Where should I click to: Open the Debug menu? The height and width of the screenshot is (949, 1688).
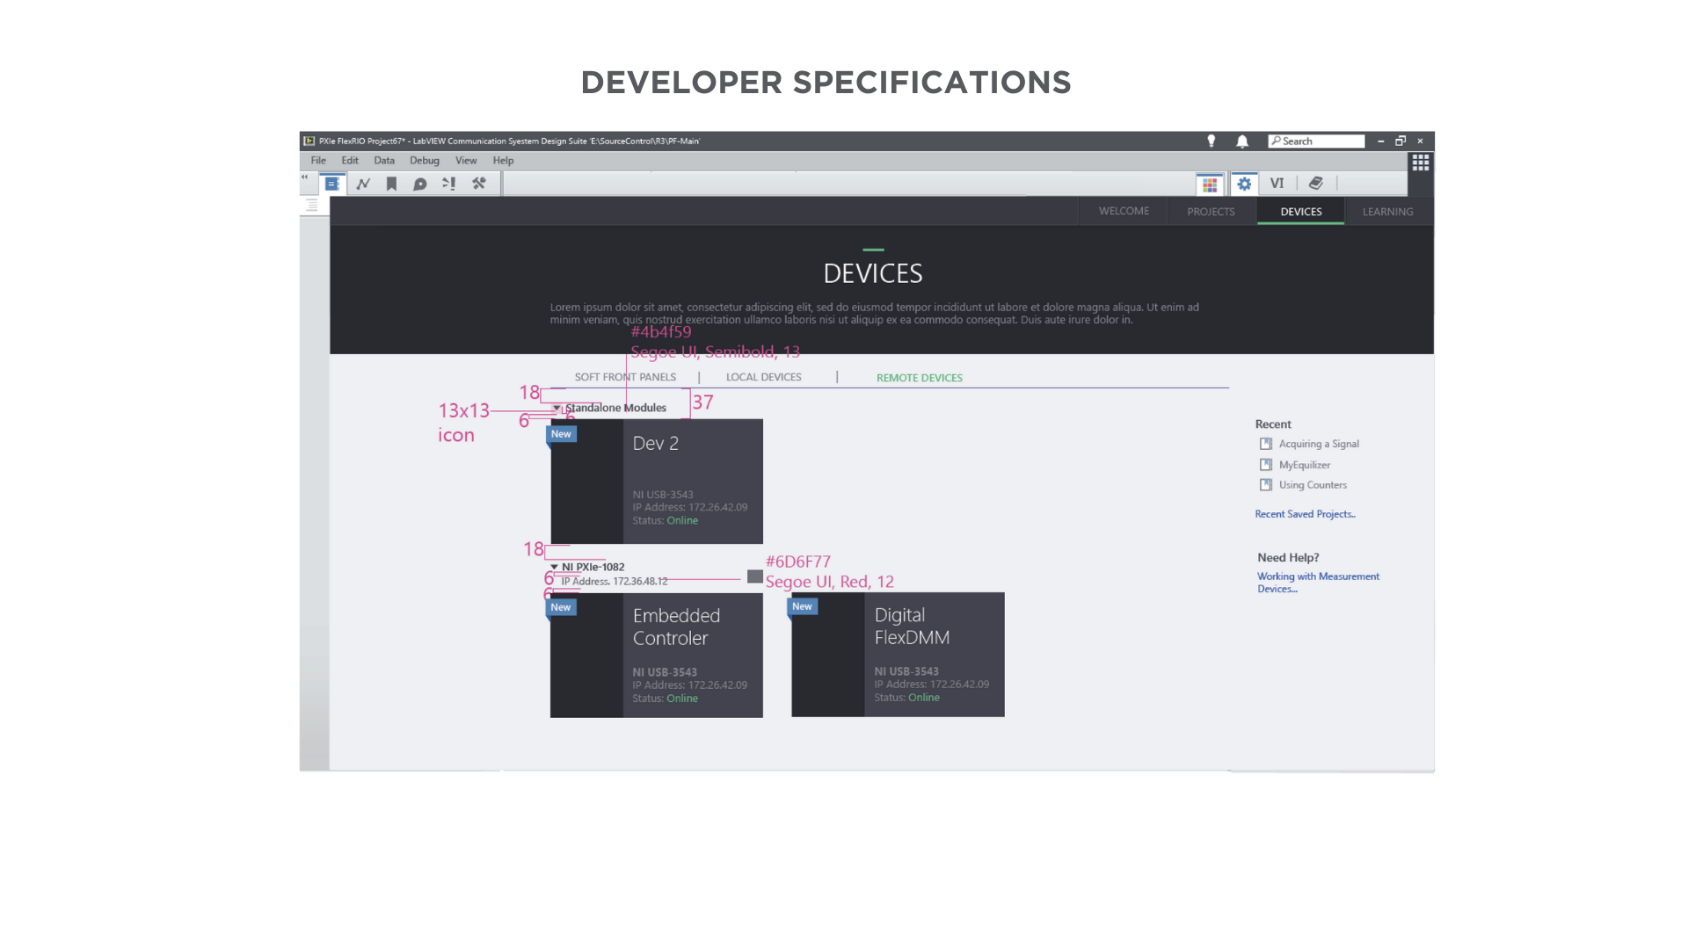[424, 161]
